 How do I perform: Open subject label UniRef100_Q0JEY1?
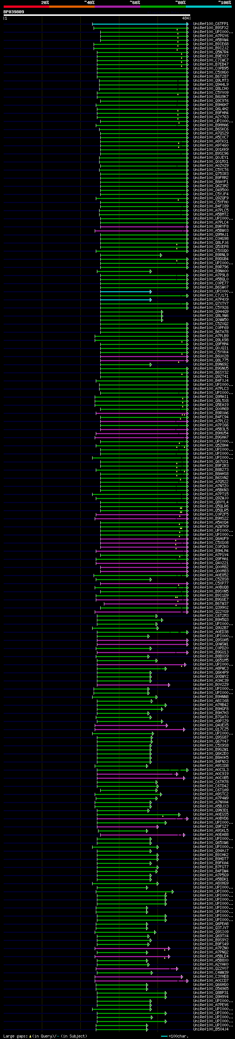211,157
